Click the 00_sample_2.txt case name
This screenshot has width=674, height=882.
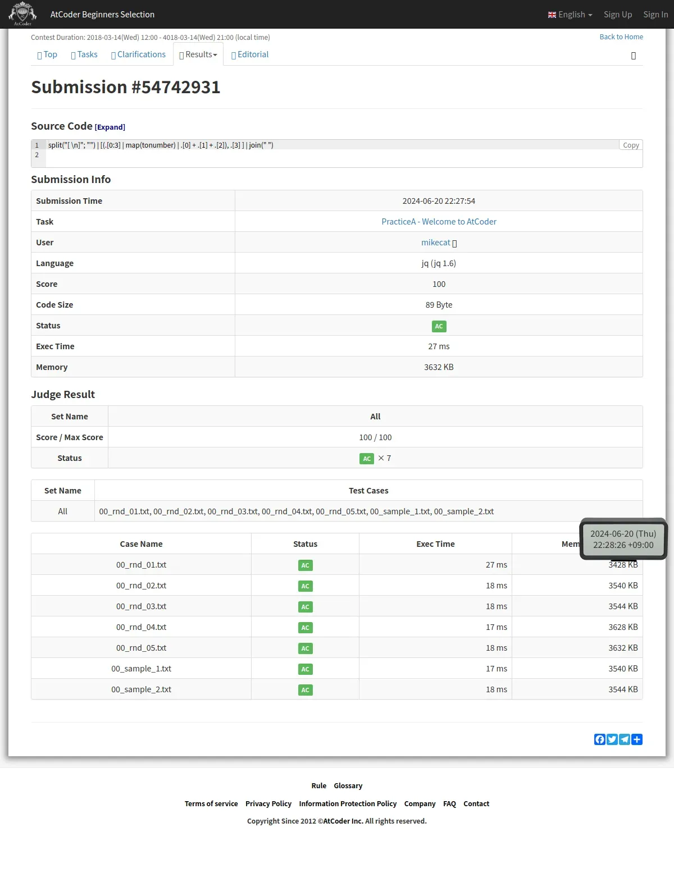[141, 689]
